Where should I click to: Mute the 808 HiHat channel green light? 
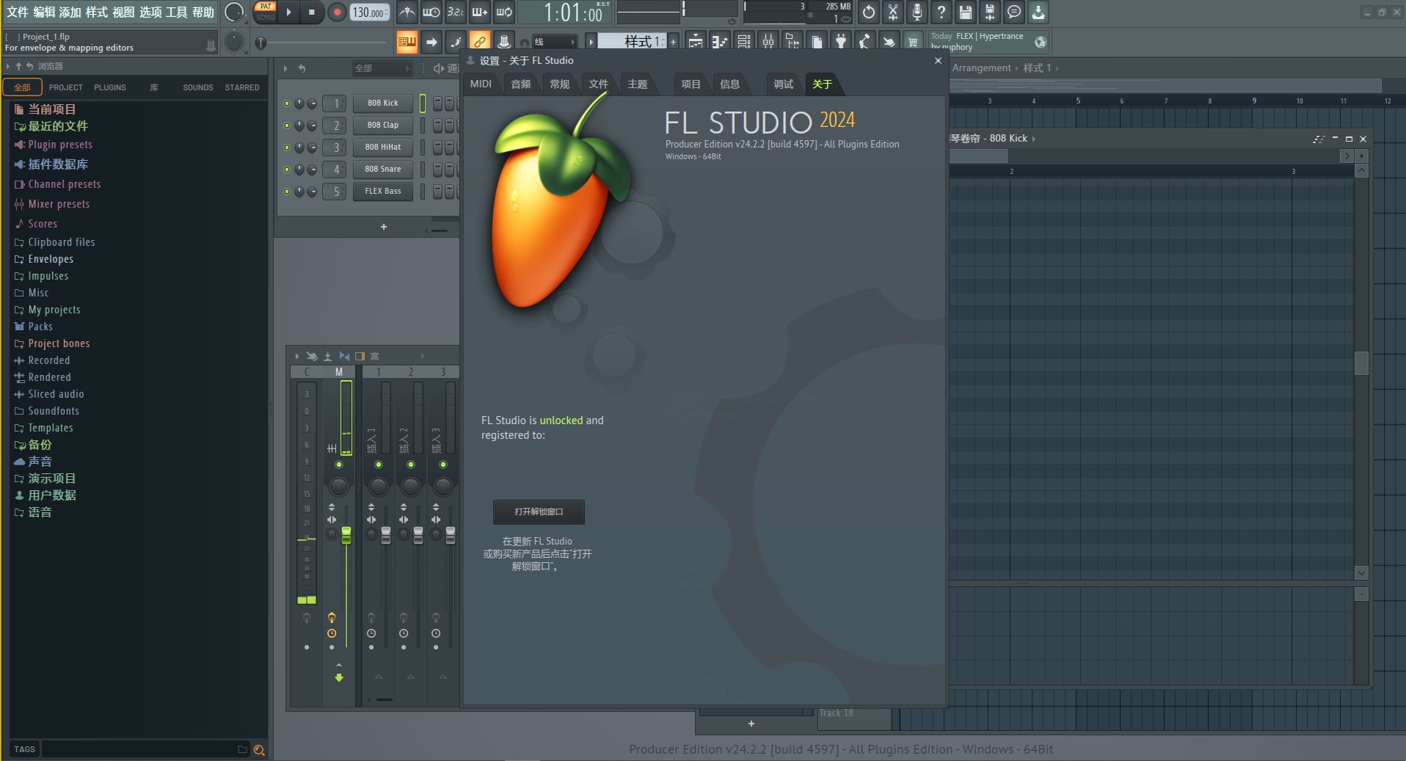pos(287,148)
